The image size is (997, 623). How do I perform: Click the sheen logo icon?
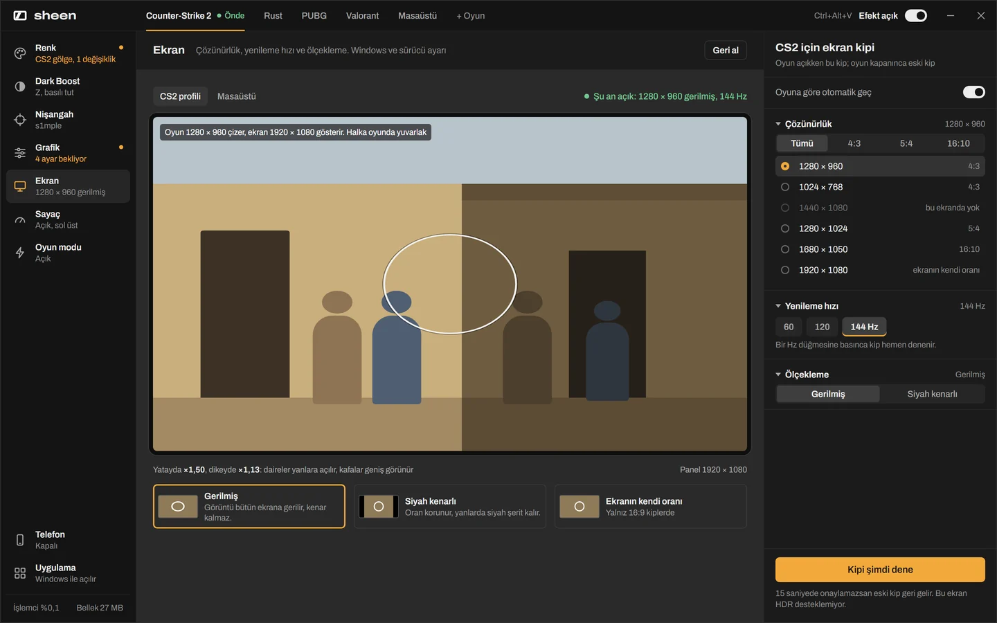20,15
